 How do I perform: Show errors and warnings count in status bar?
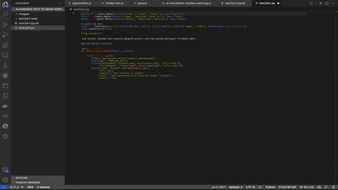tap(16, 187)
